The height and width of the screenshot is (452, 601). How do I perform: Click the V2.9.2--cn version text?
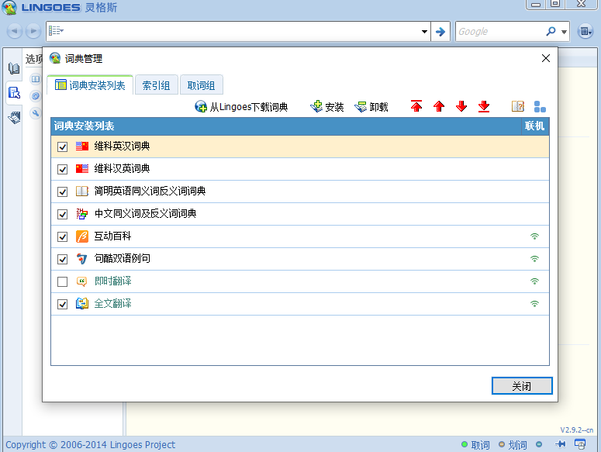pos(576,430)
